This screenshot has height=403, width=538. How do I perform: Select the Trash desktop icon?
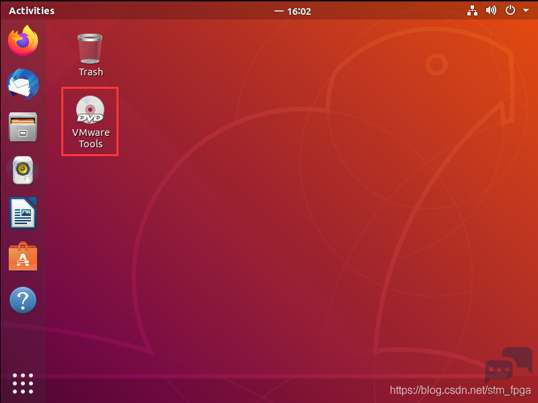point(90,54)
